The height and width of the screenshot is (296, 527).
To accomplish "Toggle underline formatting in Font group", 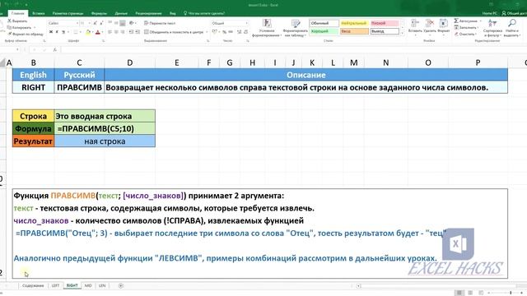I will [x=63, y=32].
